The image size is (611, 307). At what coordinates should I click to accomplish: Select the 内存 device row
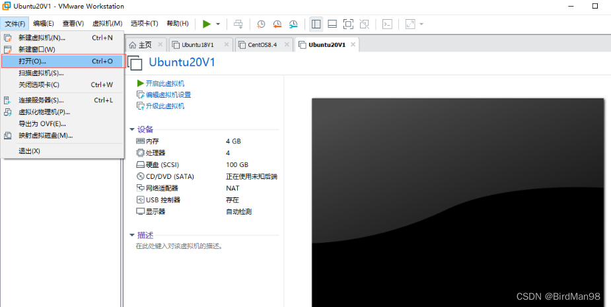coord(207,141)
